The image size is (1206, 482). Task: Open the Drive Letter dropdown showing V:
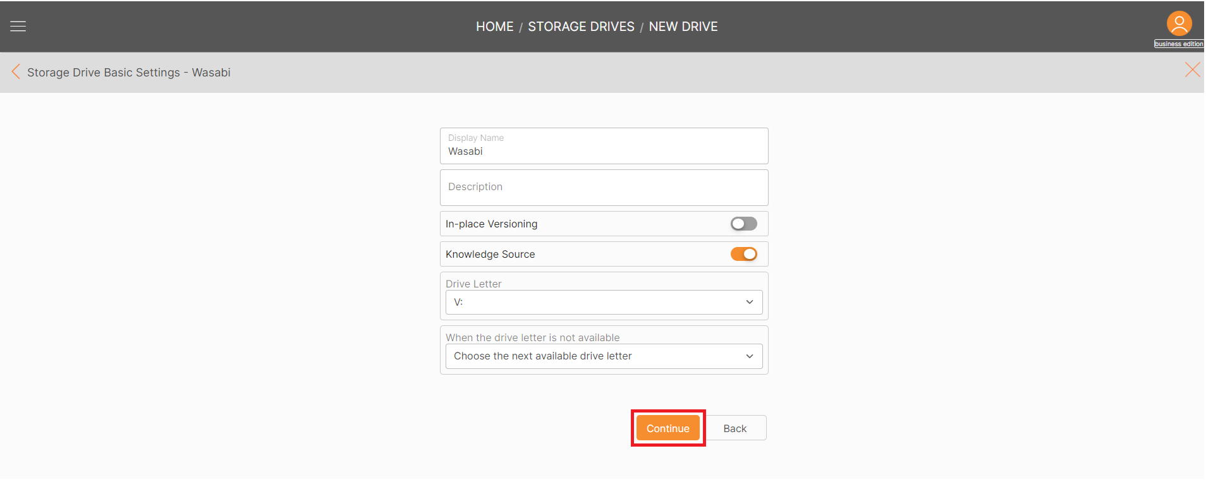[604, 302]
